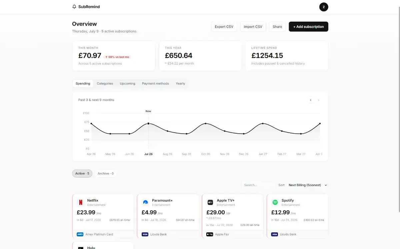Go to next chart period arrow
400x249 pixels.
[318, 100]
